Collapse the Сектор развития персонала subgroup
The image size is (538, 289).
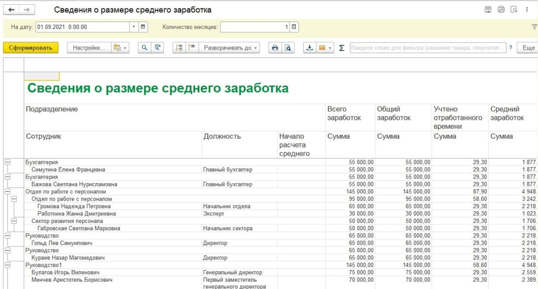pyautogui.click(x=14, y=221)
